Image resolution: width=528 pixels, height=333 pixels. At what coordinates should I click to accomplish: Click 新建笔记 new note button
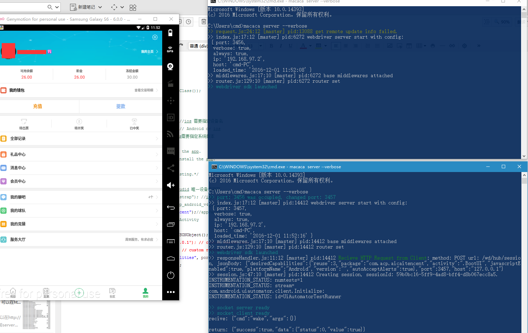coord(83,7)
